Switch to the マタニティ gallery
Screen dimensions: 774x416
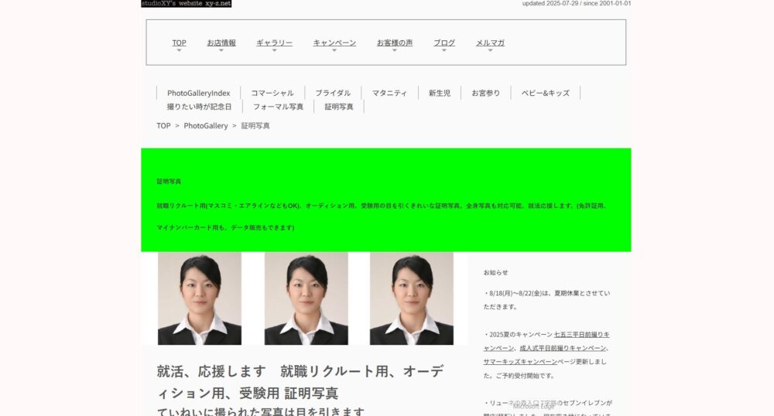click(389, 93)
